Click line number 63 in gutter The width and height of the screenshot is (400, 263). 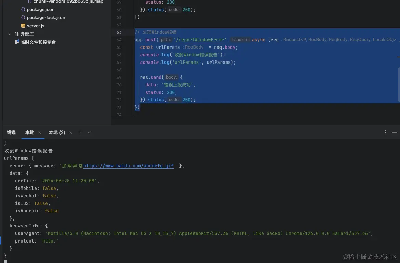(119, 32)
